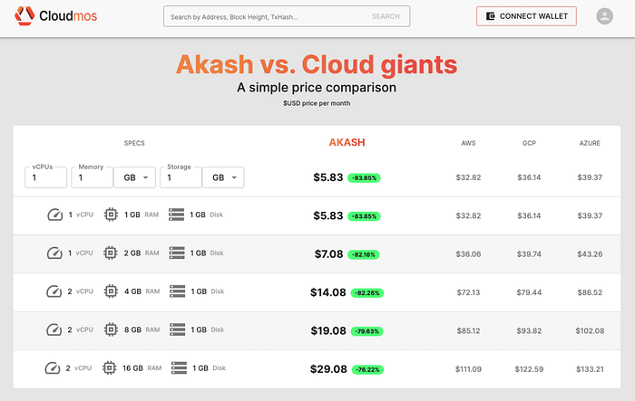Open the Memory unit GB dropdown
This screenshot has width=635, height=401.
(x=134, y=177)
